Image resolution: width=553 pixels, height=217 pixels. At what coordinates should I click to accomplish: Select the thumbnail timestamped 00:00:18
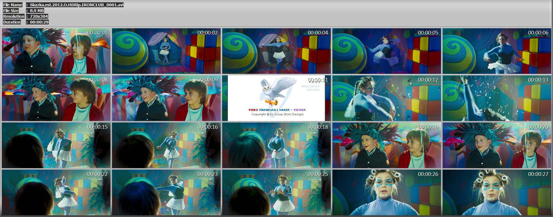pyautogui.click(x=277, y=145)
